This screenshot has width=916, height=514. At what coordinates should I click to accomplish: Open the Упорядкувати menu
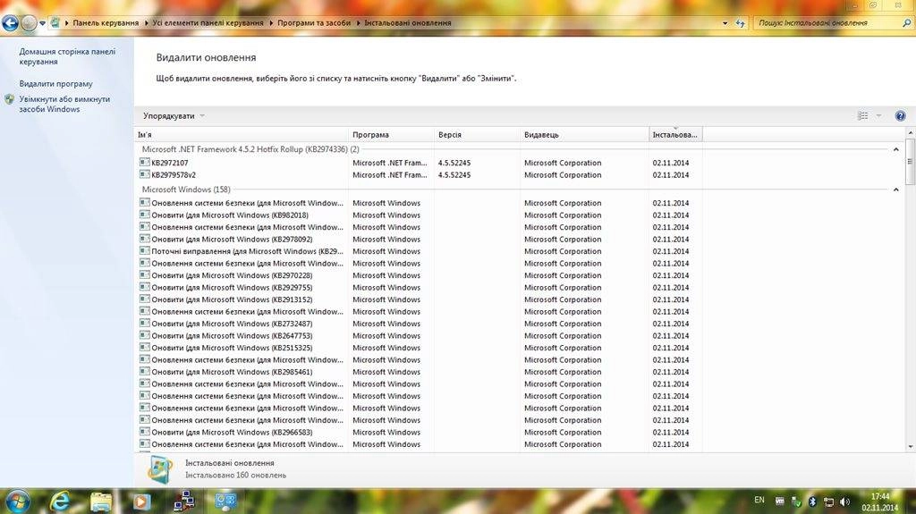(x=174, y=116)
